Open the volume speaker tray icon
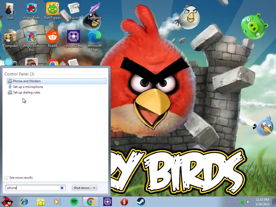The height and width of the screenshot is (207, 276). click(x=249, y=202)
